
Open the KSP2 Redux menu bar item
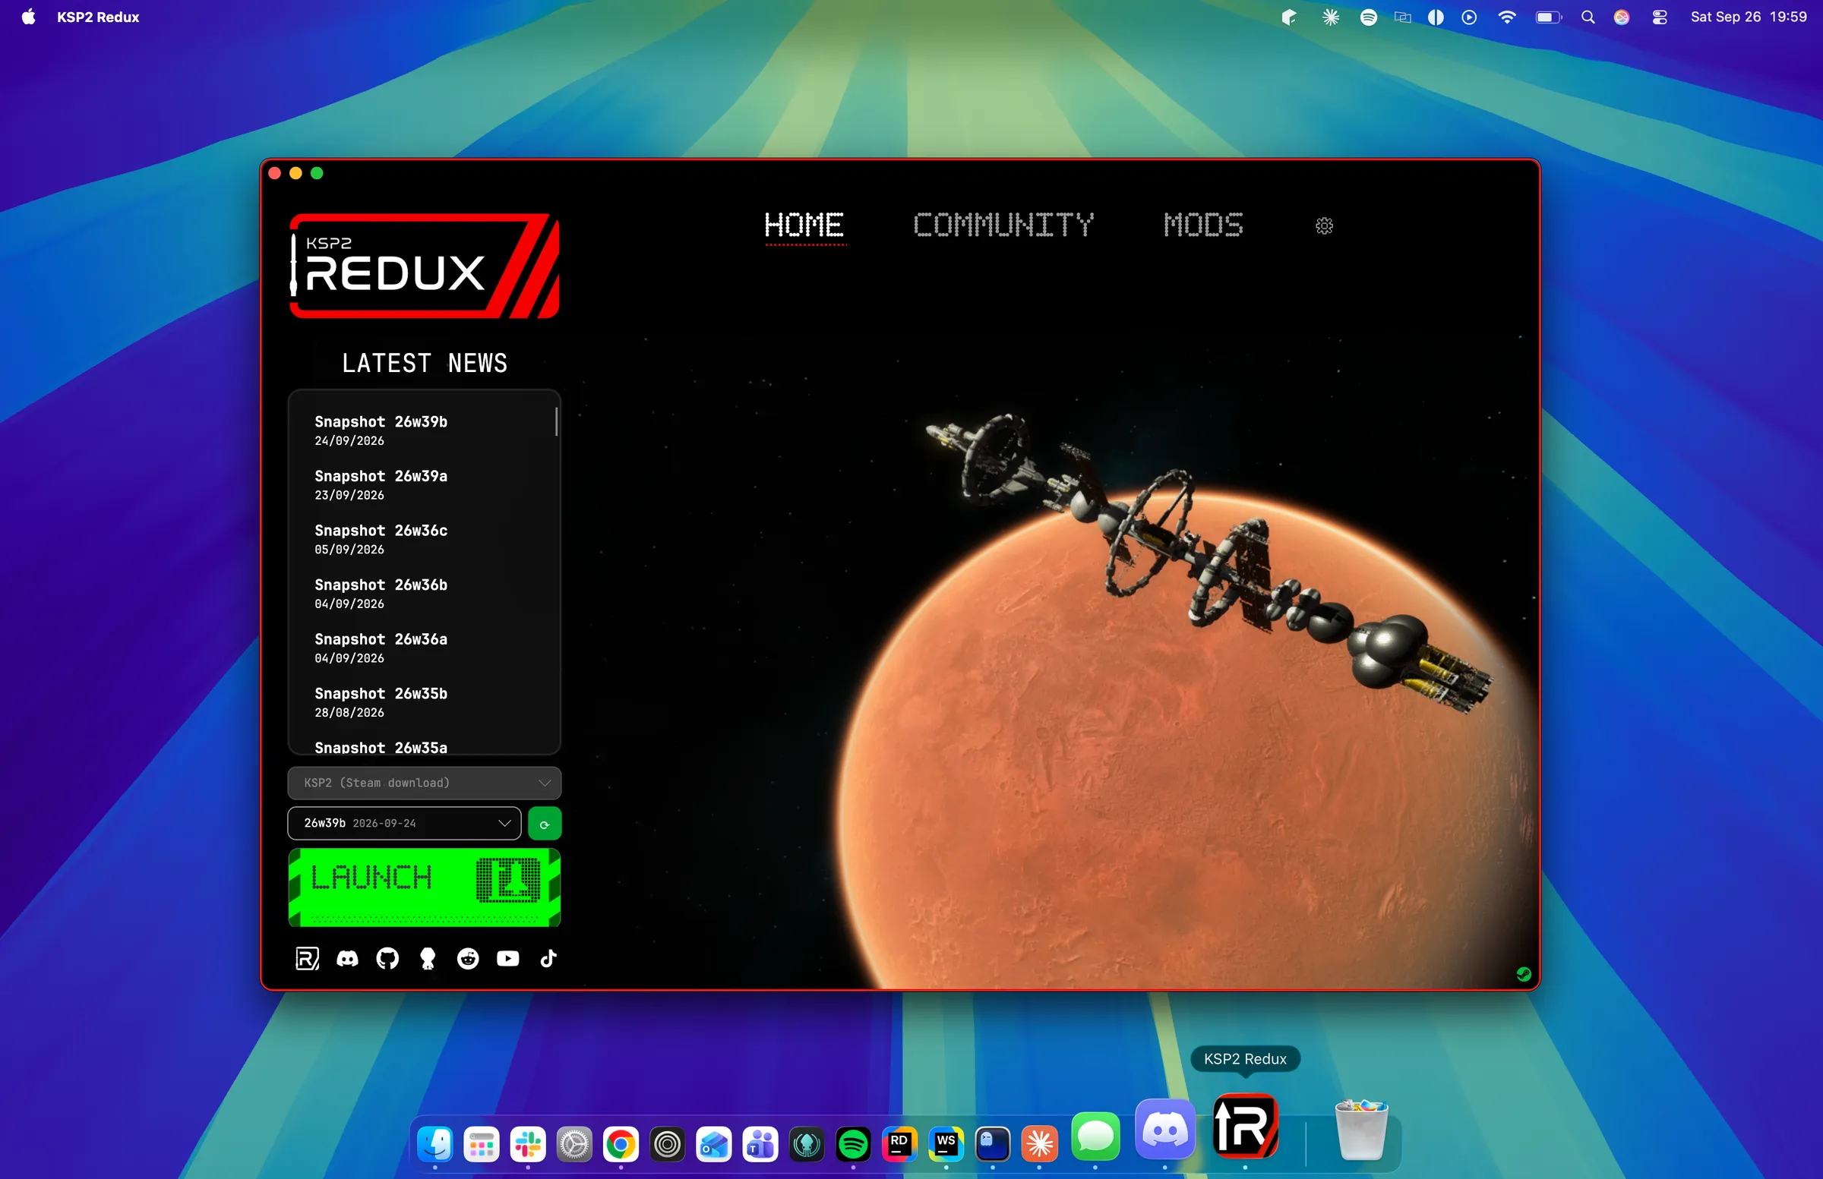pyautogui.click(x=98, y=17)
